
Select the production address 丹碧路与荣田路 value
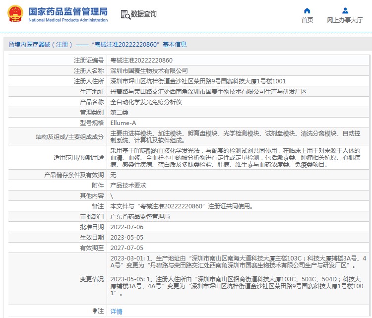click(x=208, y=92)
